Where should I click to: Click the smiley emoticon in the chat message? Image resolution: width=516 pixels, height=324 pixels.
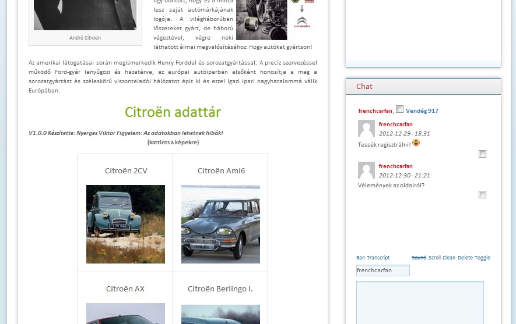416,143
